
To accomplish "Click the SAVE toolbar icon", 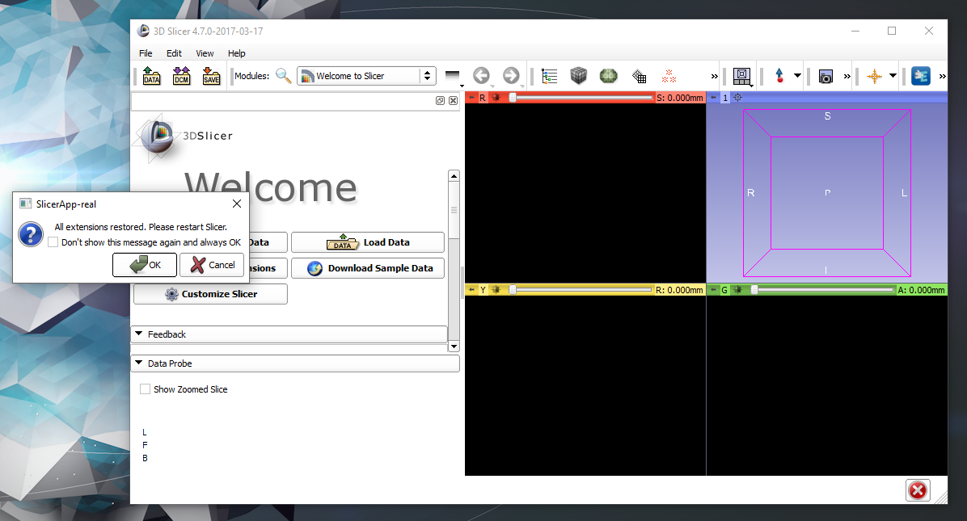I will (211, 76).
